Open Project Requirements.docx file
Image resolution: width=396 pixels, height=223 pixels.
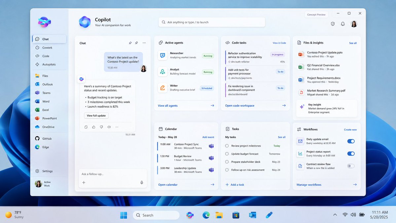coord(327,80)
